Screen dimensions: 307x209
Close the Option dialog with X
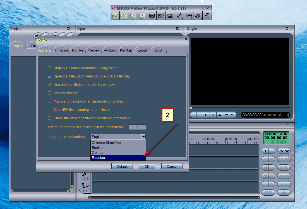pos(186,39)
